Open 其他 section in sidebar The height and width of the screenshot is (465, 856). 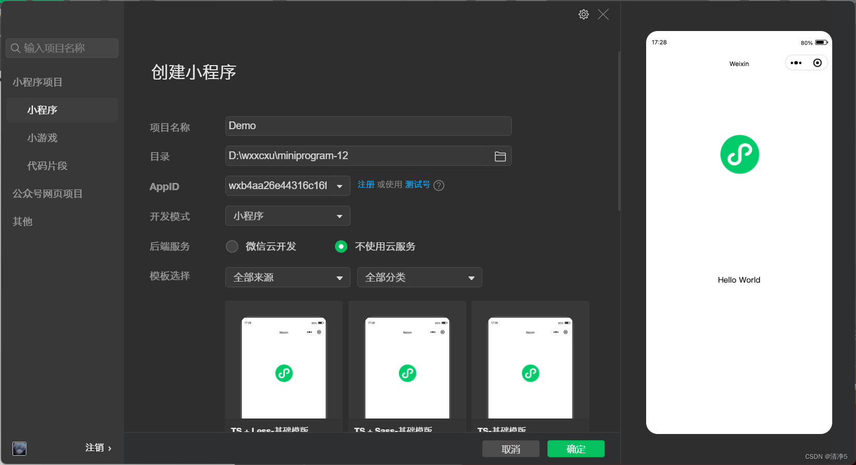coord(22,222)
